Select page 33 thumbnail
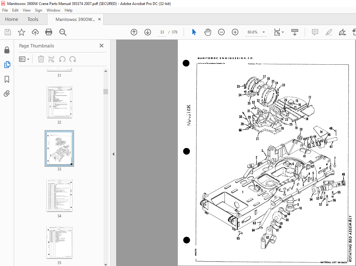The image size is (356, 266). click(59, 148)
